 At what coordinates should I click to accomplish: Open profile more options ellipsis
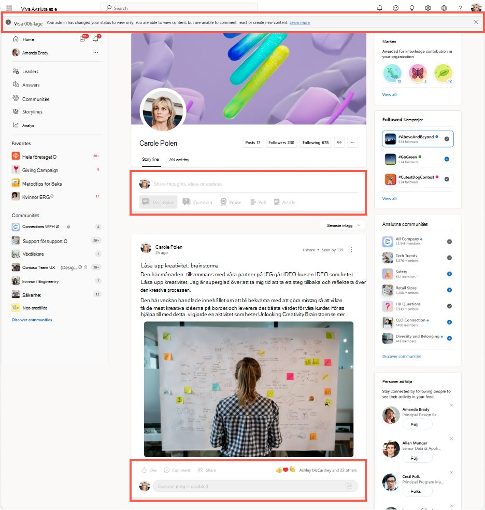pyautogui.click(x=353, y=143)
